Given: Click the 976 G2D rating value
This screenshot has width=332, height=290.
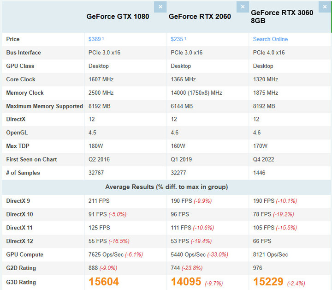Looking at the screenshot, I should [x=258, y=268].
